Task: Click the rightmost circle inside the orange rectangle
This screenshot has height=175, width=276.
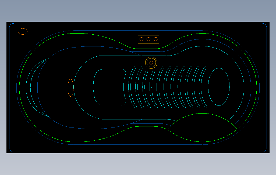Action: (155, 39)
